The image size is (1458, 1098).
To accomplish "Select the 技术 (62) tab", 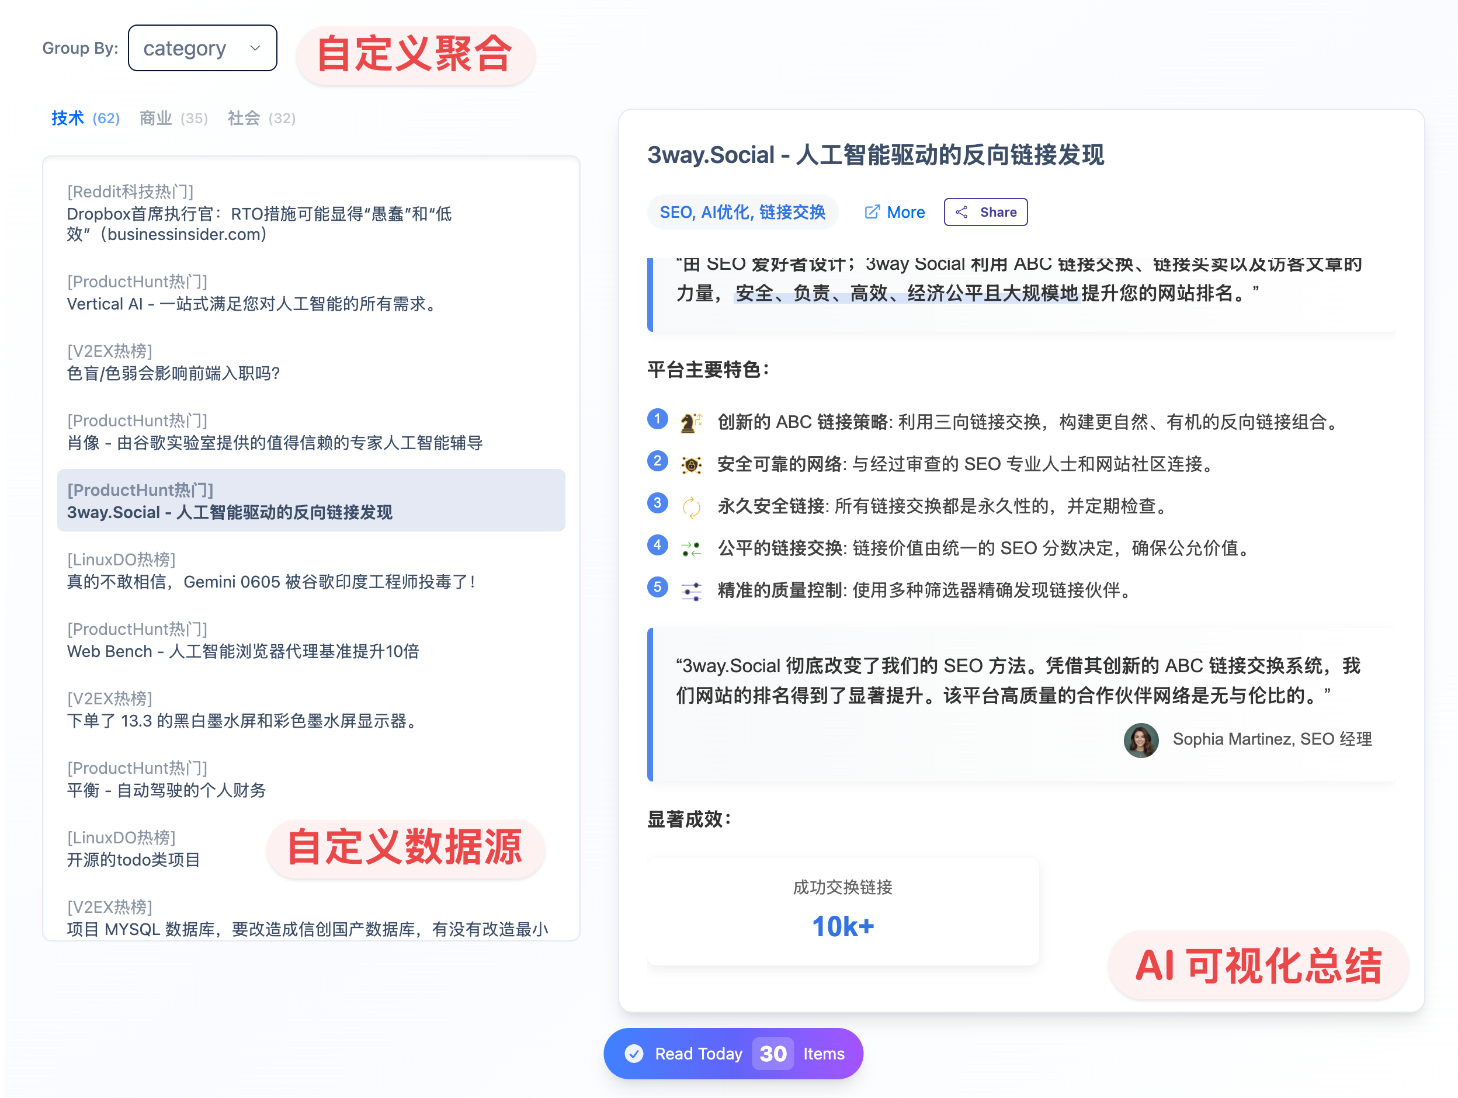I will click(x=86, y=118).
